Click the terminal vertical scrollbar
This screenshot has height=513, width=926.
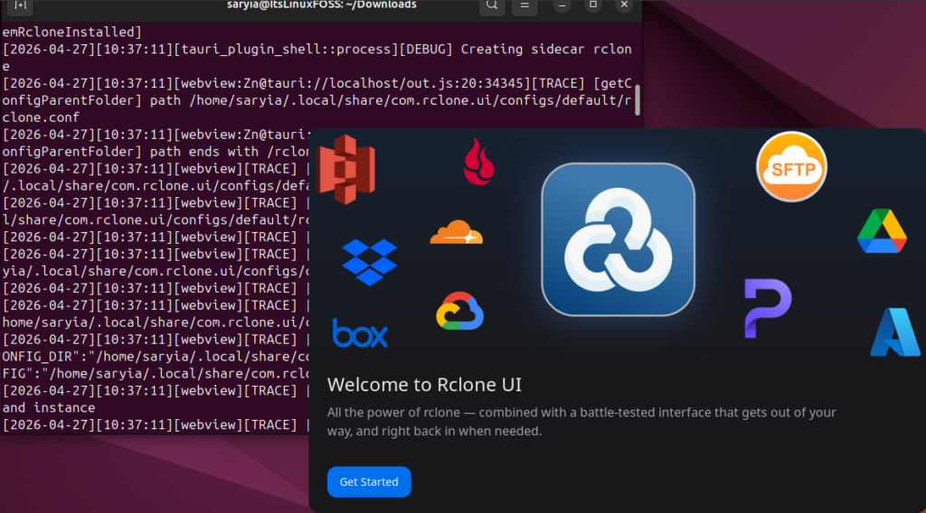pos(638,99)
